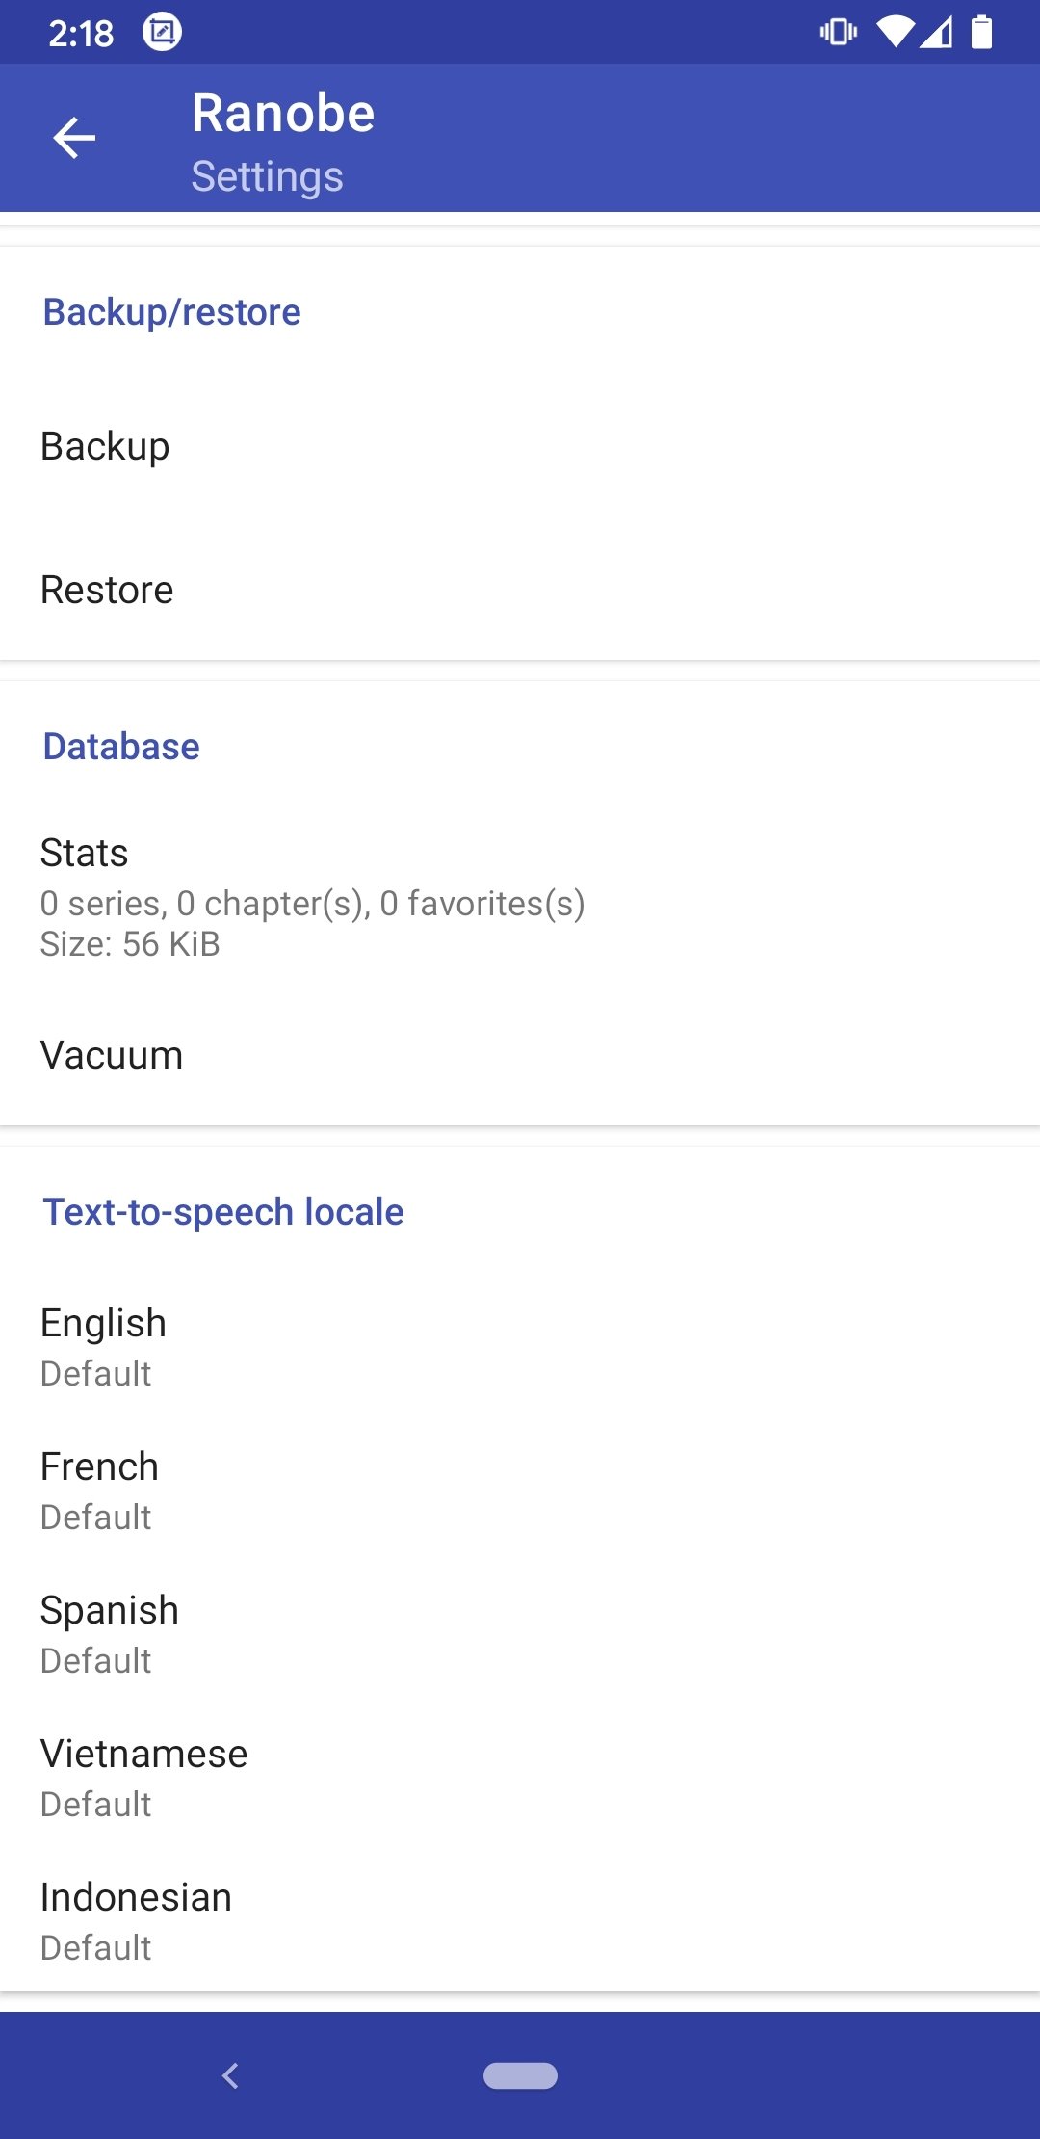This screenshot has height=2139, width=1040.
Task: Choose the French text-to-speech locale
Action: pyautogui.click(x=520, y=1491)
